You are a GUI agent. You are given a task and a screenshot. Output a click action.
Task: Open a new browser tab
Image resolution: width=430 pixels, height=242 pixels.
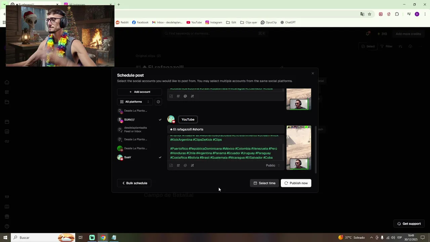tap(119, 4)
